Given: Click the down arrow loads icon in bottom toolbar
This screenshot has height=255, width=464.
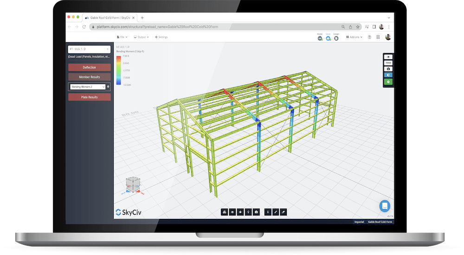Looking at the screenshot, I should [x=240, y=212].
